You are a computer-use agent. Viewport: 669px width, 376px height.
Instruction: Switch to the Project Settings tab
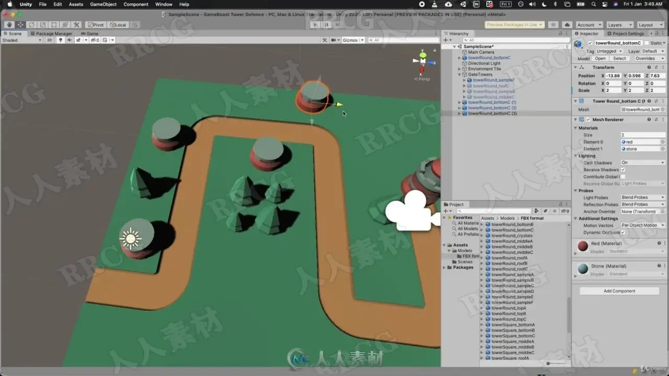[625, 33]
